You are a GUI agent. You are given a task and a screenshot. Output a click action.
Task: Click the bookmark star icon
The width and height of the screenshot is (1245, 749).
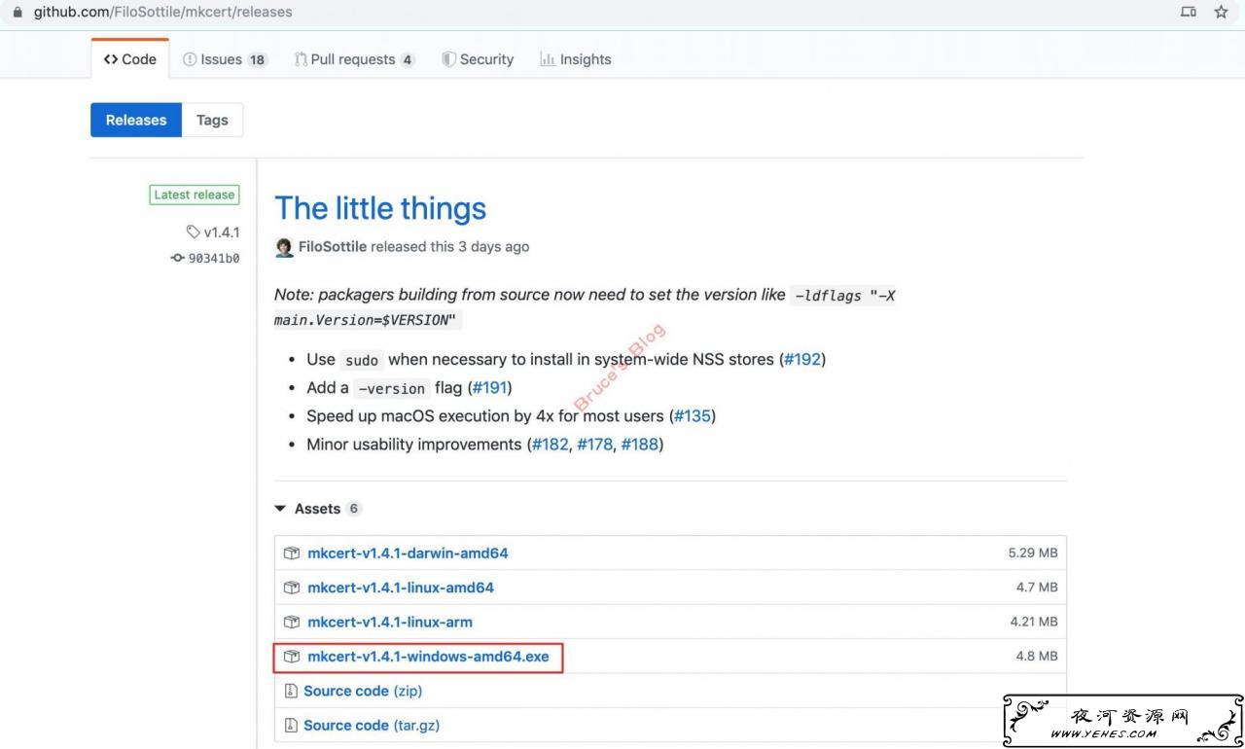pos(1222,12)
